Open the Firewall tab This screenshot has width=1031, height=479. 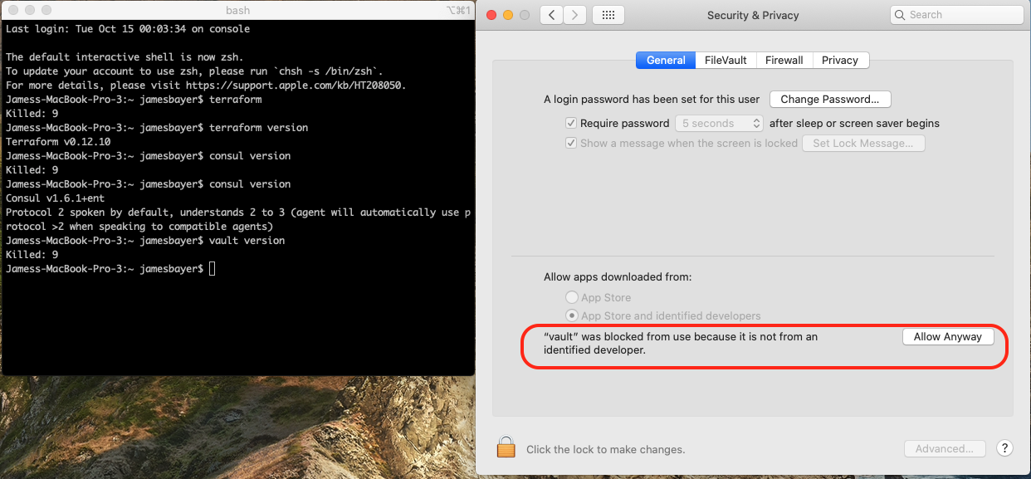point(784,61)
